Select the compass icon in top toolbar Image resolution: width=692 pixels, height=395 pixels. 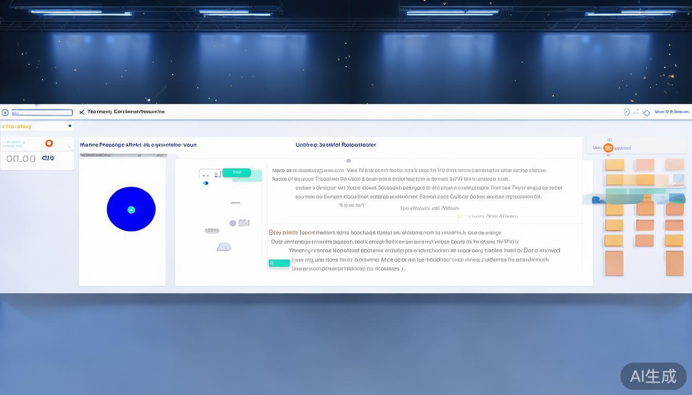pos(627,112)
